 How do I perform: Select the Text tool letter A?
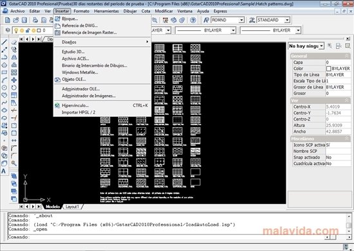click(x=4, y=171)
